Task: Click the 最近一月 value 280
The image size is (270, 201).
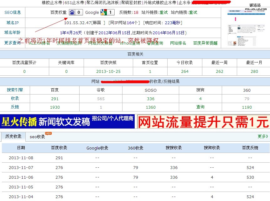Action: click(x=254, y=72)
